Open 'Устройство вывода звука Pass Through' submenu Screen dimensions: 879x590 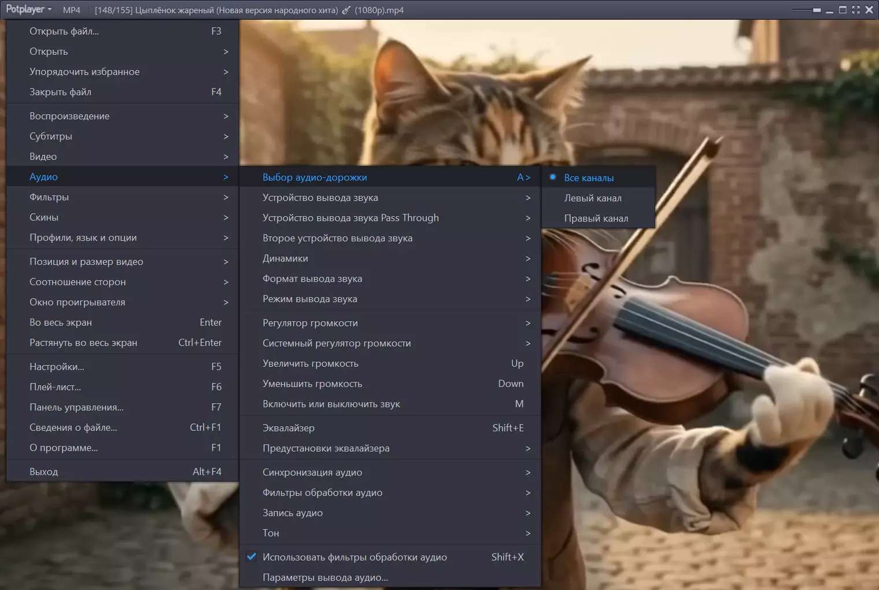pyautogui.click(x=390, y=218)
